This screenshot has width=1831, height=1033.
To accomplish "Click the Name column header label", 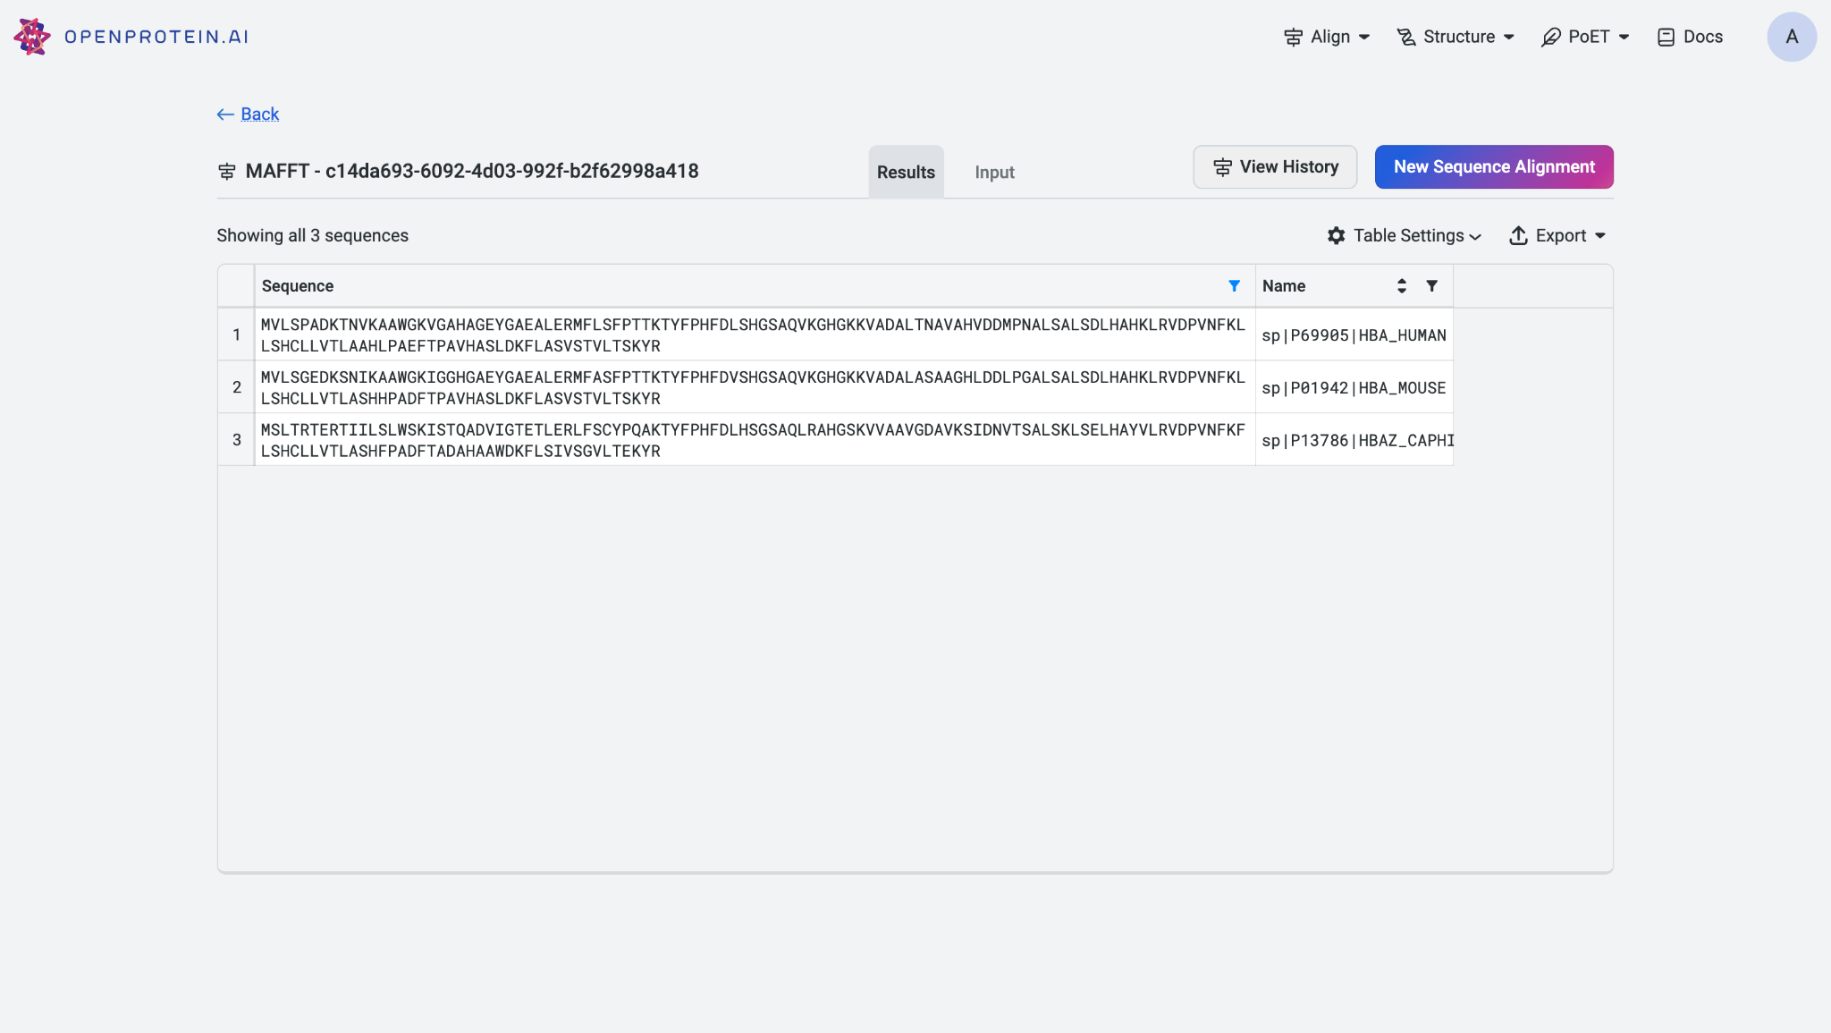I will click(1284, 286).
